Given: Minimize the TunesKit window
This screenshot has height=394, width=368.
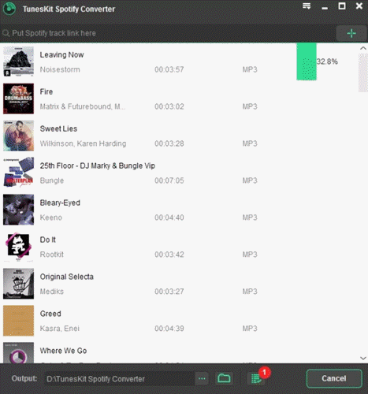Looking at the screenshot, I should point(325,8).
